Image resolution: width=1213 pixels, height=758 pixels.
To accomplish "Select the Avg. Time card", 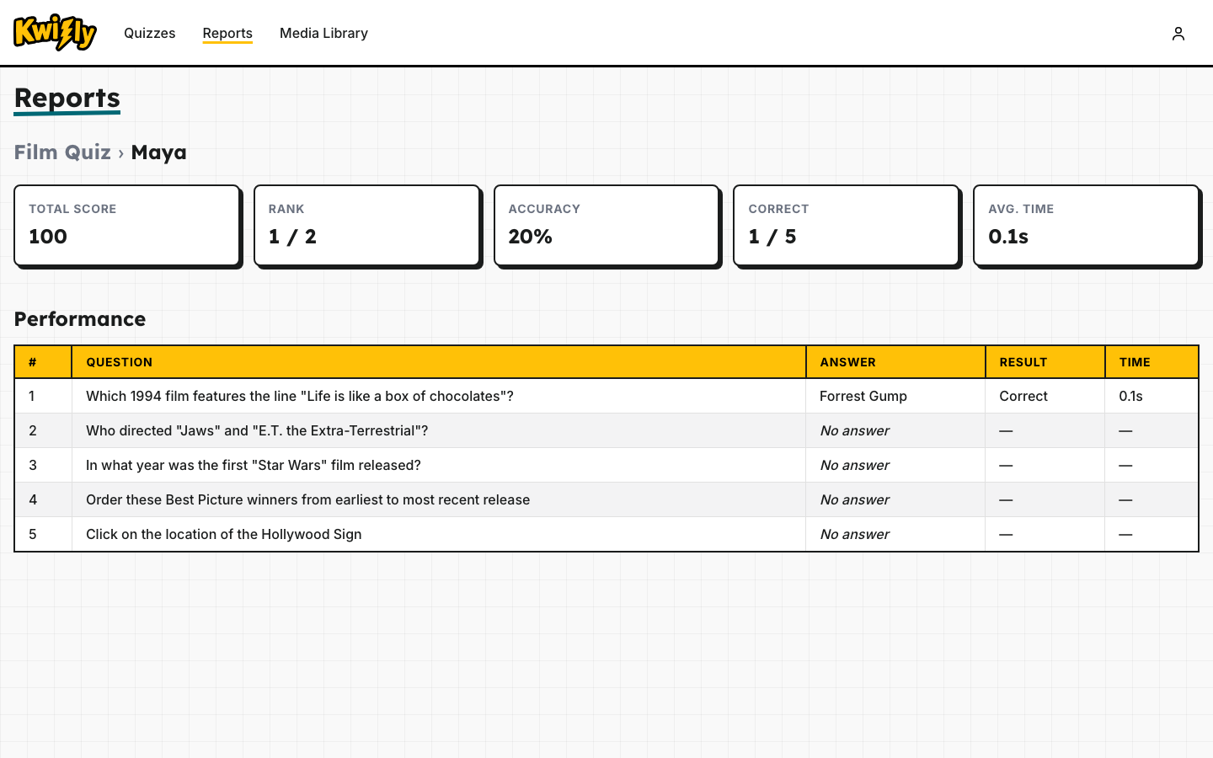I will click(x=1086, y=226).
